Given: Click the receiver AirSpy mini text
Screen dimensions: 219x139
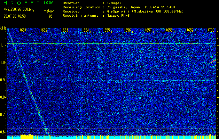Looking at the screenshot, I should point(144,11).
